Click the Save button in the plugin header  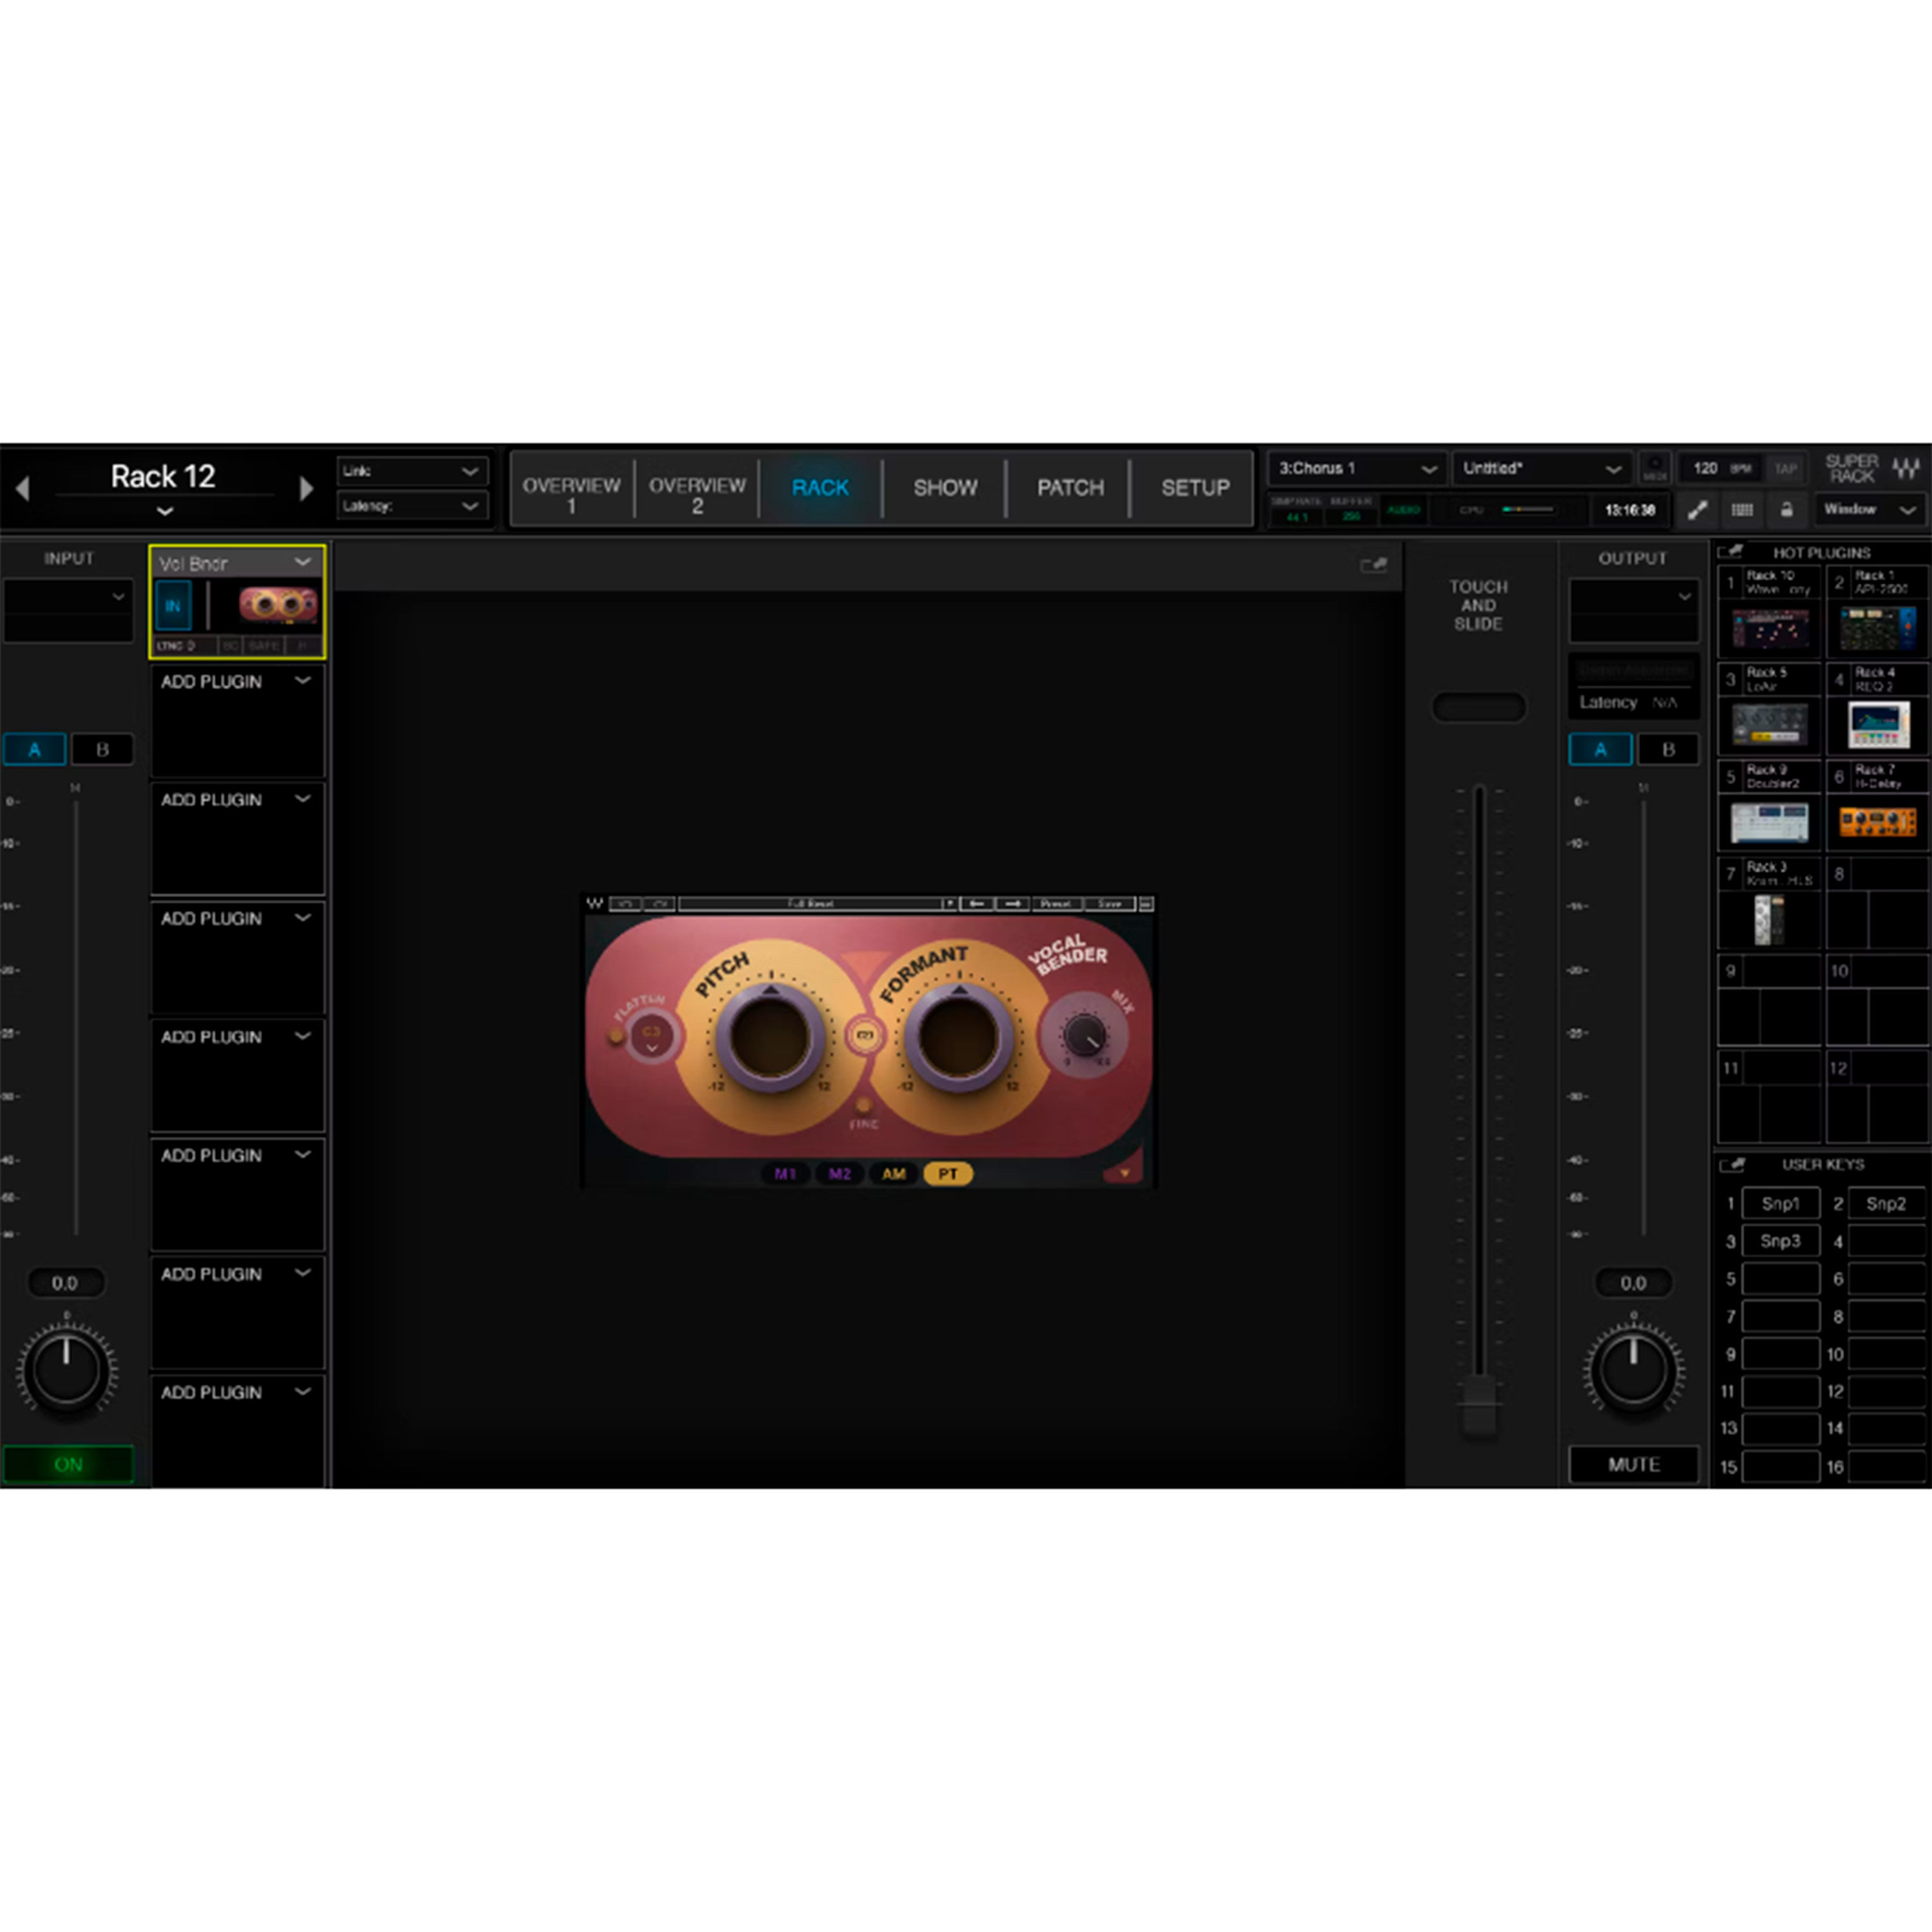point(1110,903)
